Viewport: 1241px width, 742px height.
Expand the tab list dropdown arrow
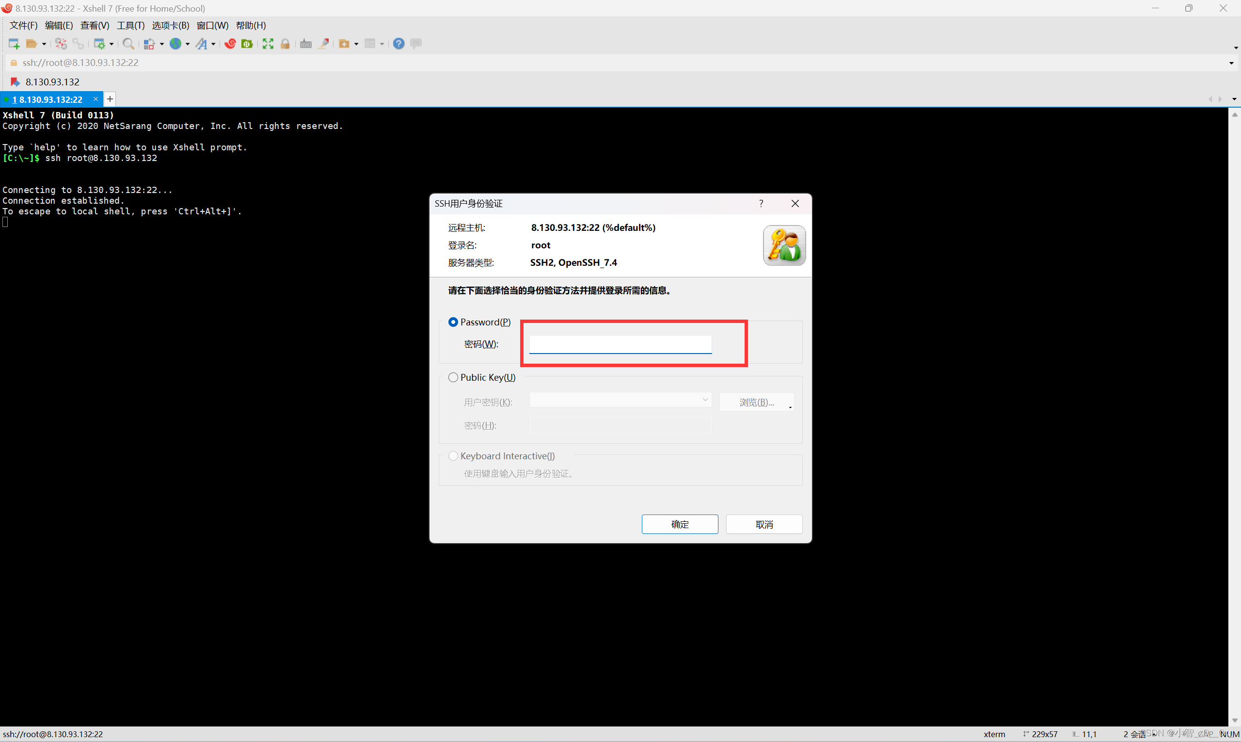coord(1234,99)
